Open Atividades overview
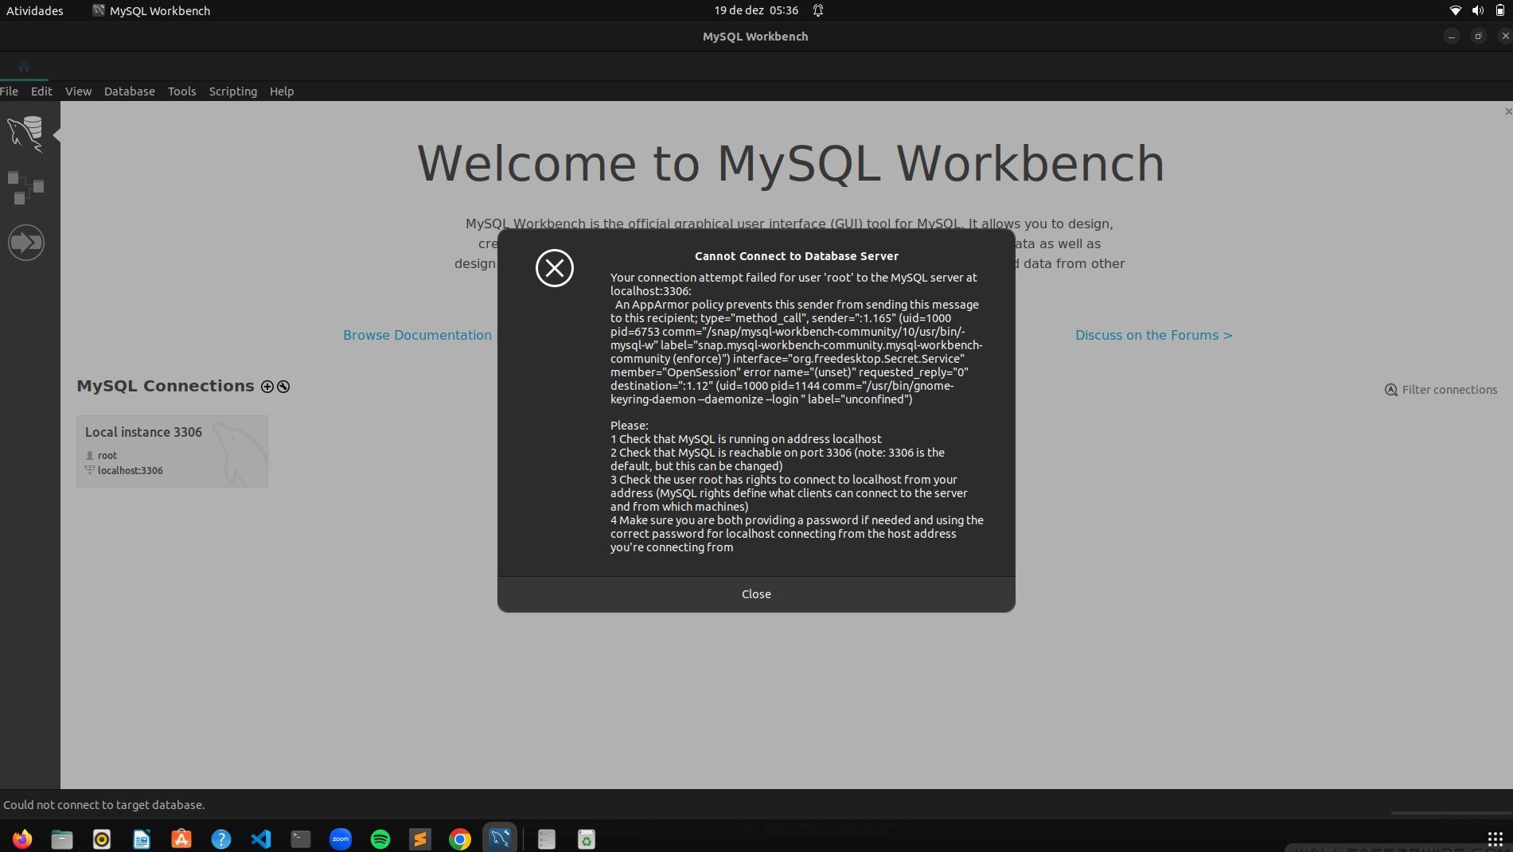The height and width of the screenshot is (852, 1513). coord(35,10)
